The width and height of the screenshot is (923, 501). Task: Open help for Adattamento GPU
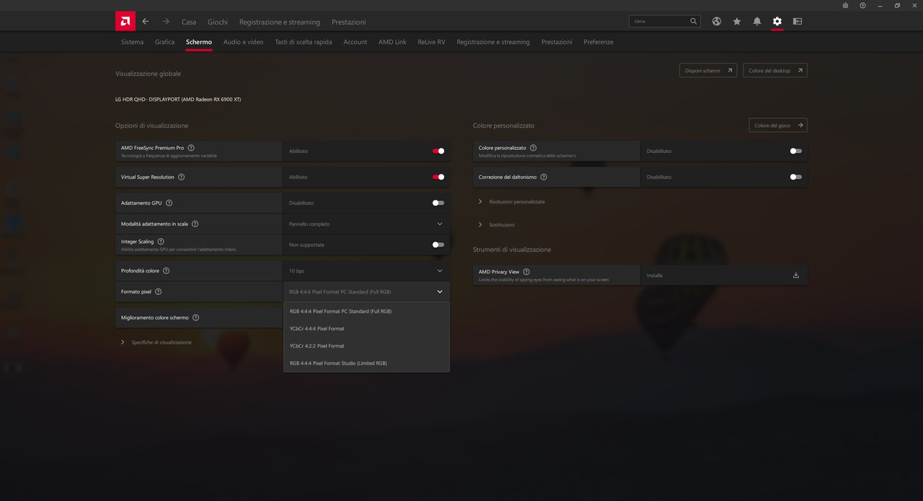pos(169,203)
